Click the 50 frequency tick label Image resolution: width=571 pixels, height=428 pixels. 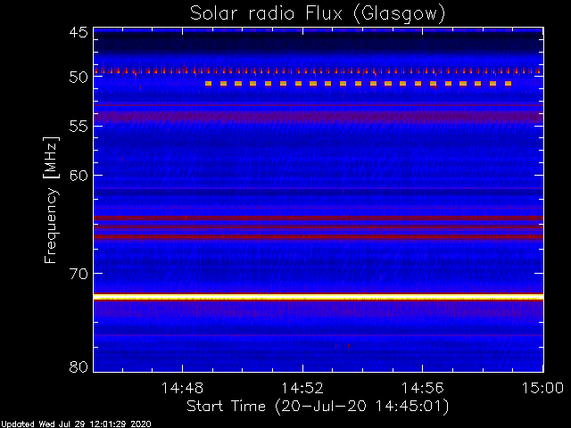(79, 78)
